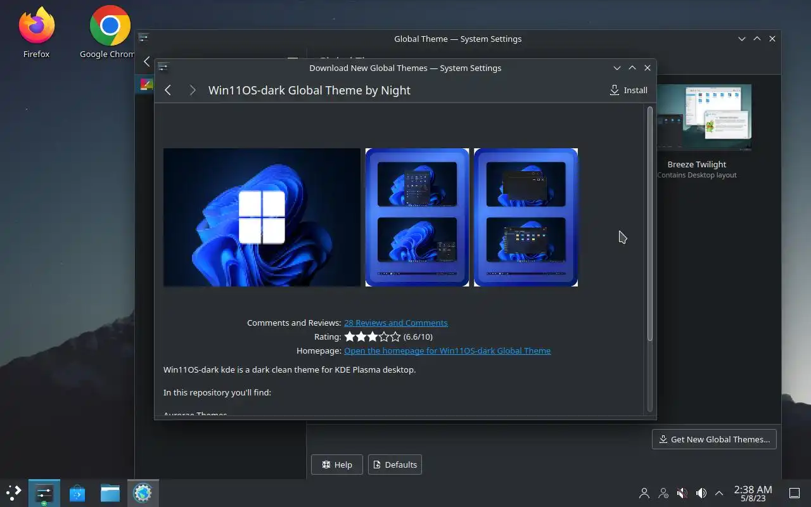Image resolution: width=811 pixels, height=507 pixels.
Task: Close the Global Theme System Settings window
Action: click(x=772, y=39)
